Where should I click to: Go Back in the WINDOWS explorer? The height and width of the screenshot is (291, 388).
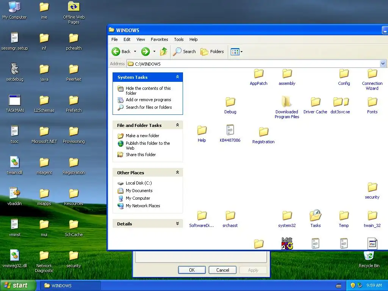point(121,52)
